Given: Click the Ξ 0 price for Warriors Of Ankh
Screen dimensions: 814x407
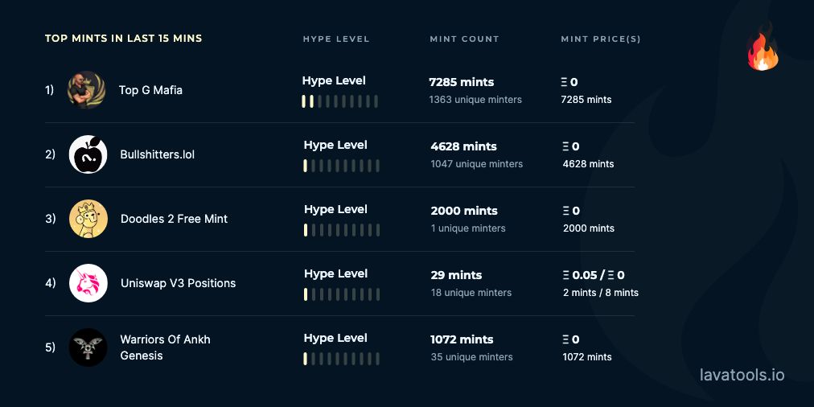Looking at the screenshot, I should 571,339.
